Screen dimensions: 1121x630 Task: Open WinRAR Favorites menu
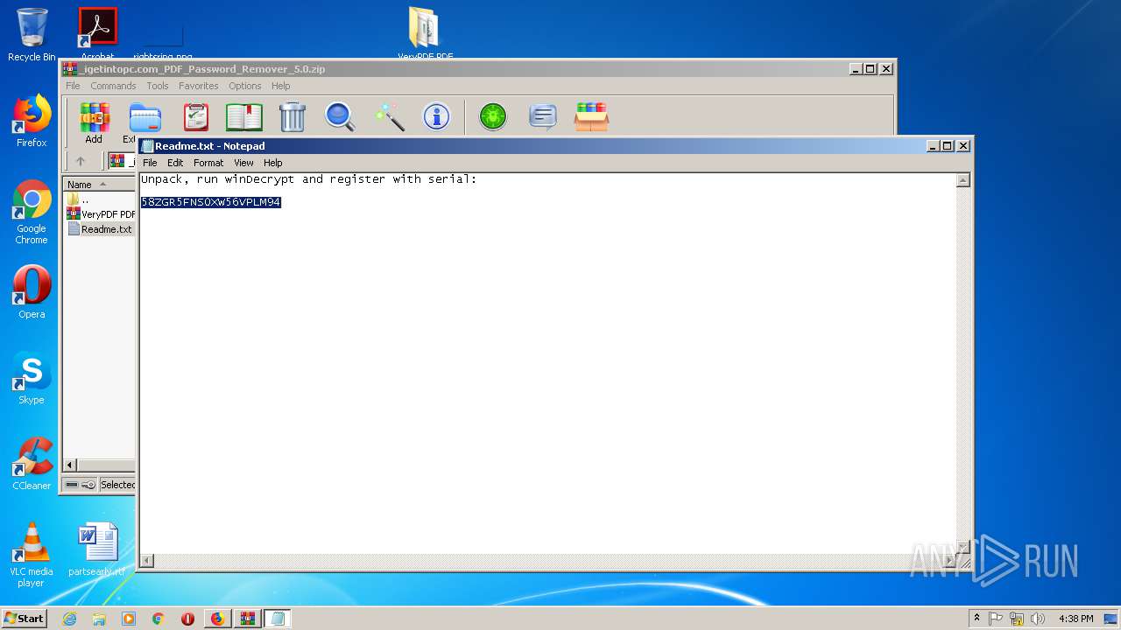(199, 86)
